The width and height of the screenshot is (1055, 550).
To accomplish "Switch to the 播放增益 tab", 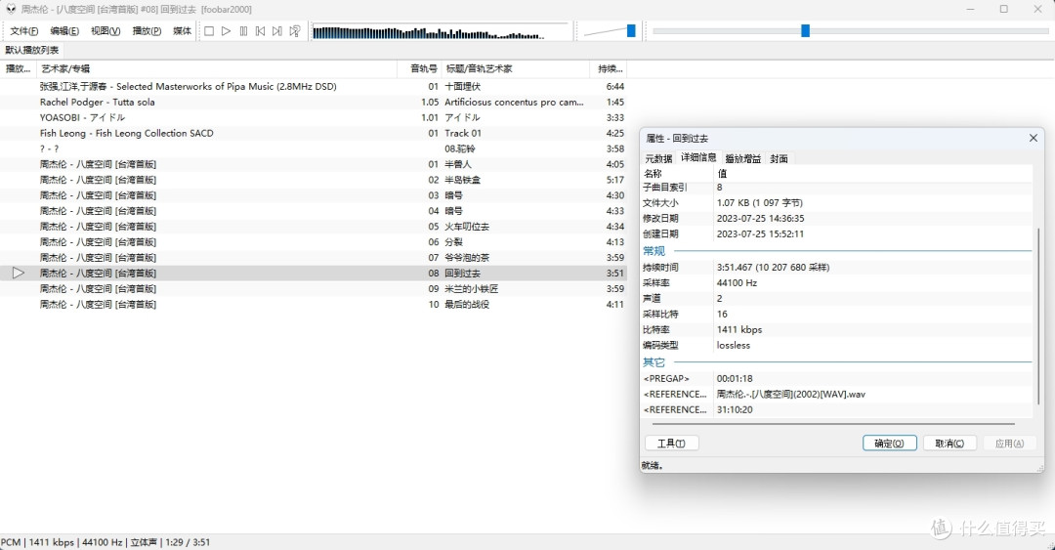I will [742, 158].
